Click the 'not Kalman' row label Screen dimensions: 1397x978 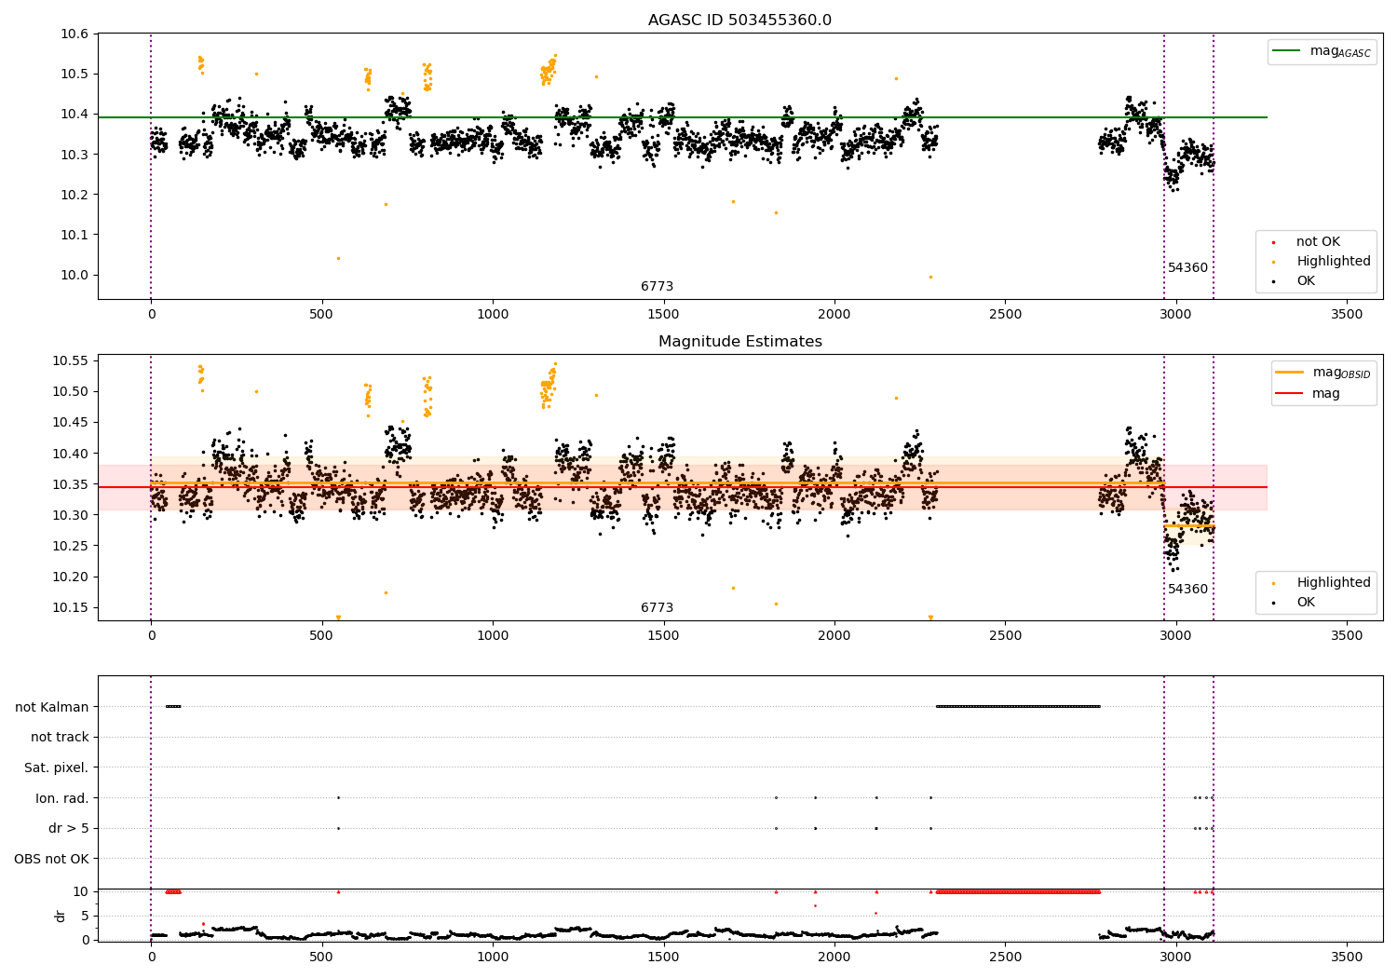tap(52, 707)
